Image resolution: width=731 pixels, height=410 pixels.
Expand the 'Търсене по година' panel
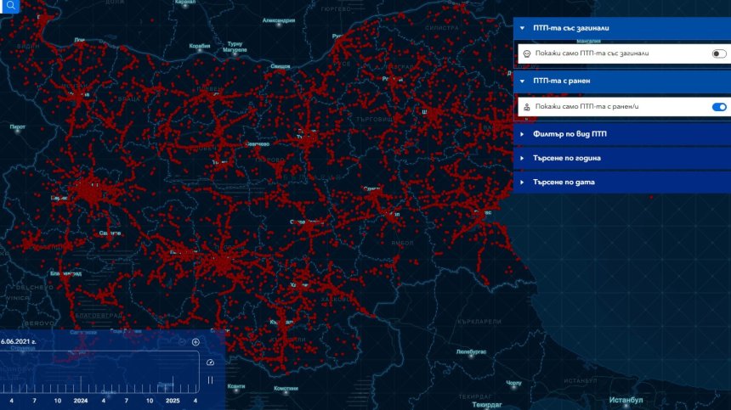click(x=524, y=158)
